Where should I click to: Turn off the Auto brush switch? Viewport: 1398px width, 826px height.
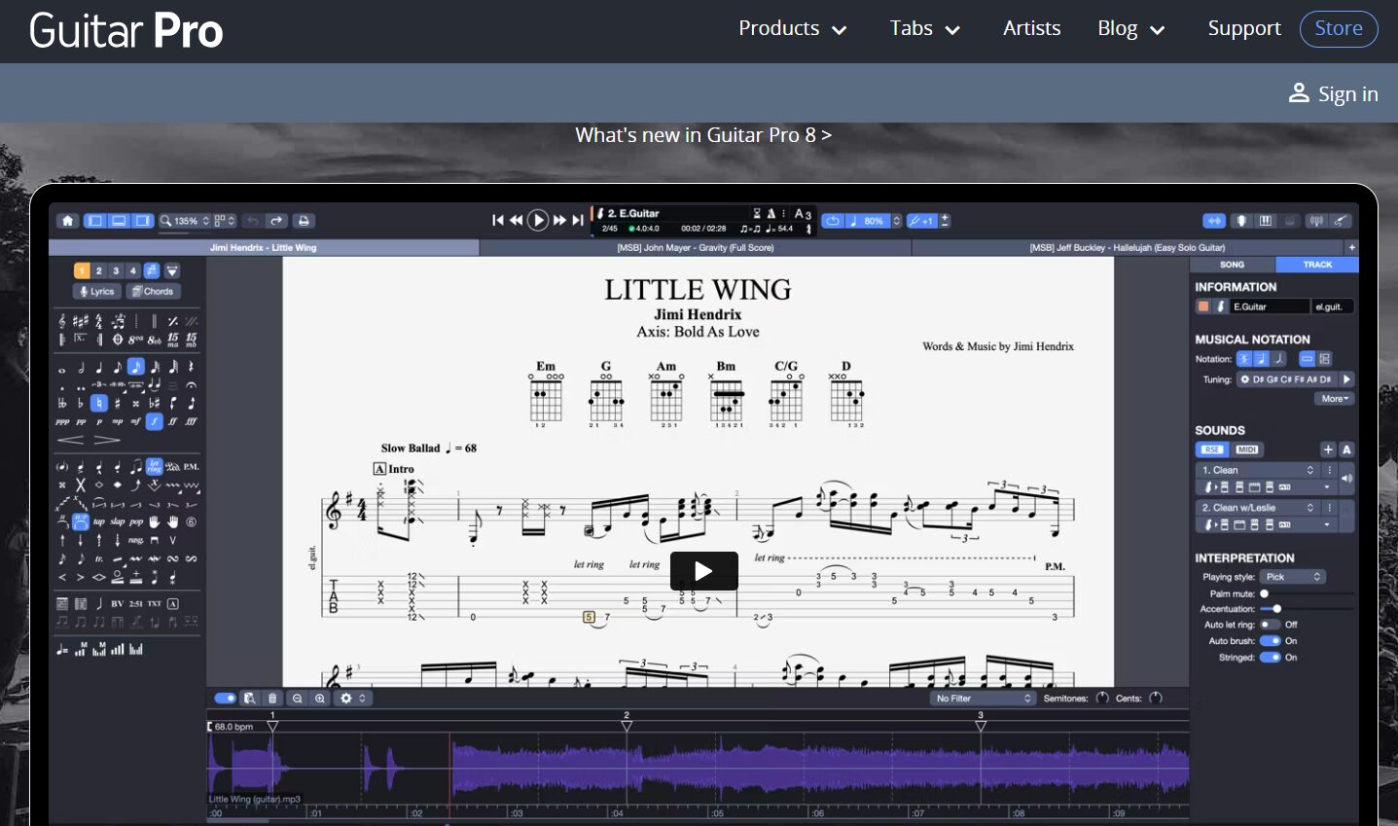[x=1270, y=641]
